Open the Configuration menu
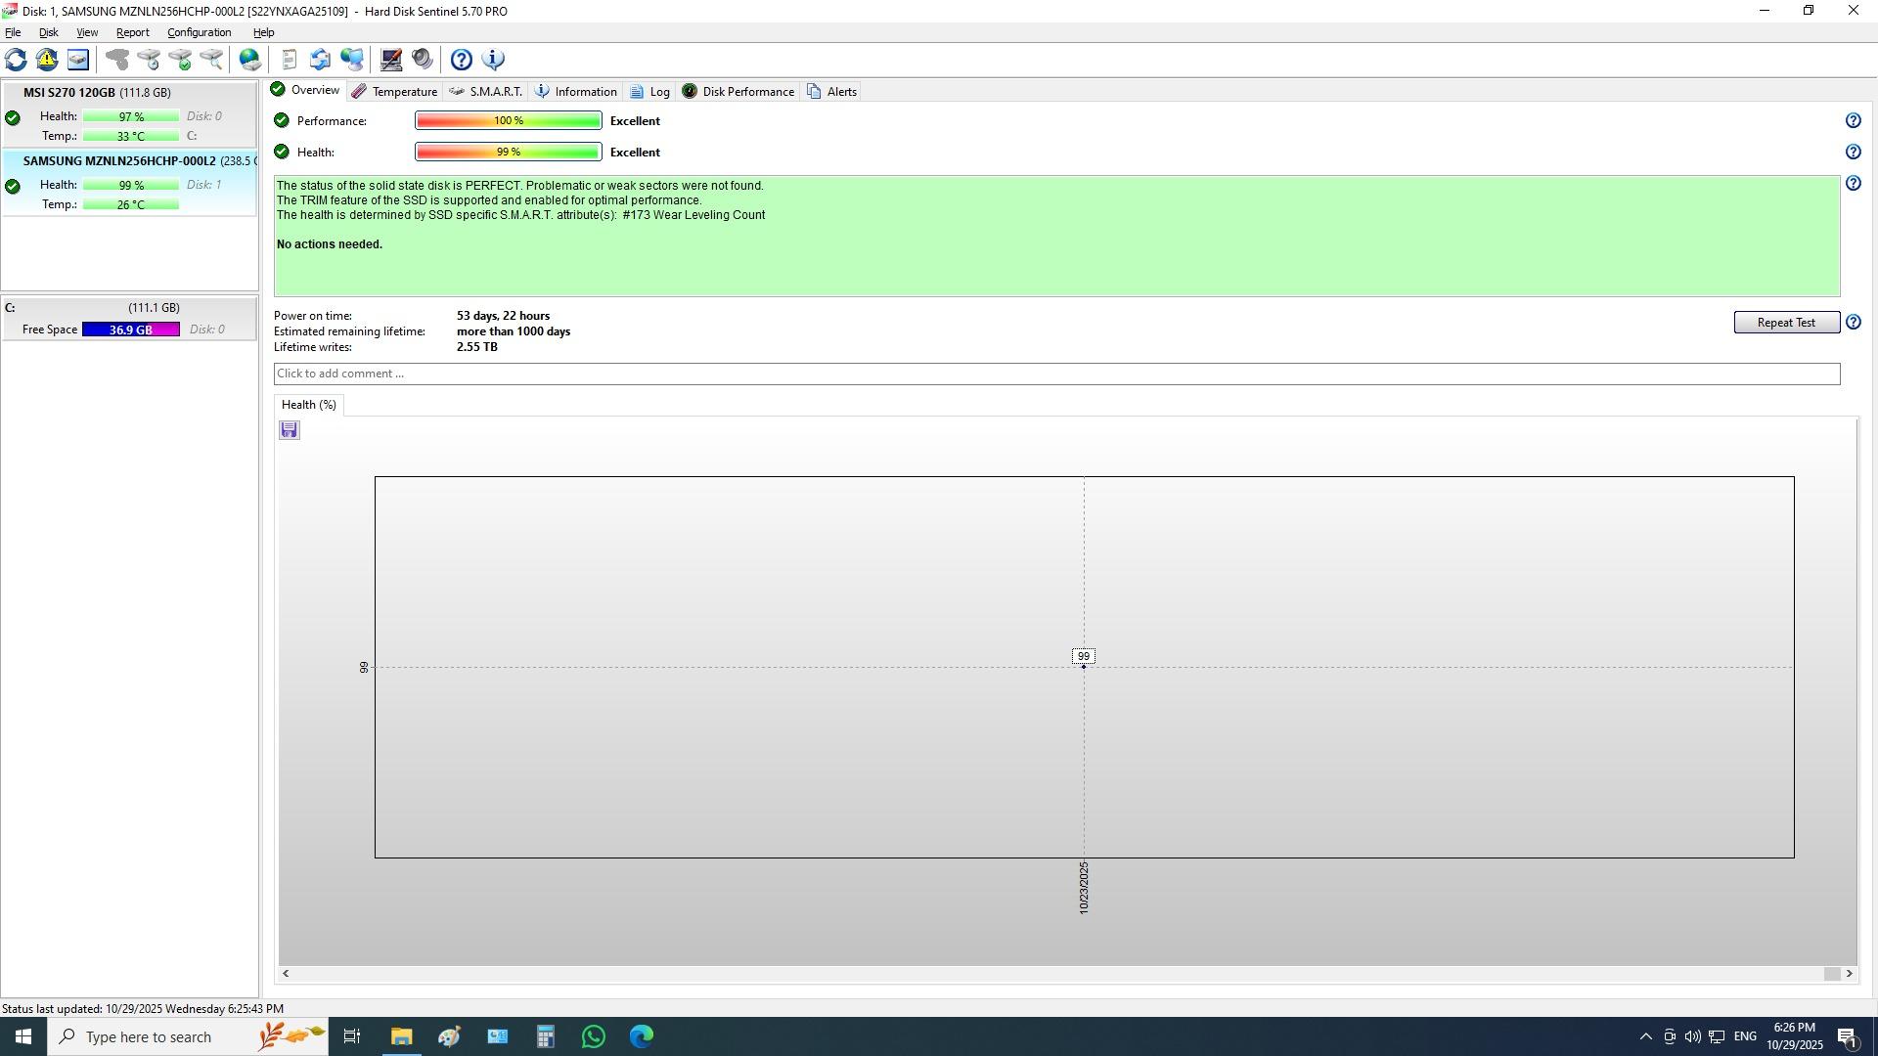This screenshot has width=1878, height=1056. [x=199, y=32]
